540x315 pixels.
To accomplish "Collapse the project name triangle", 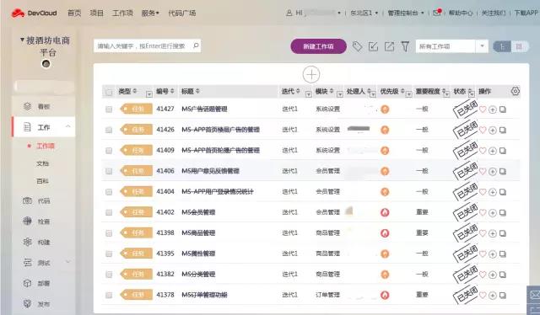I will [22, 40].
